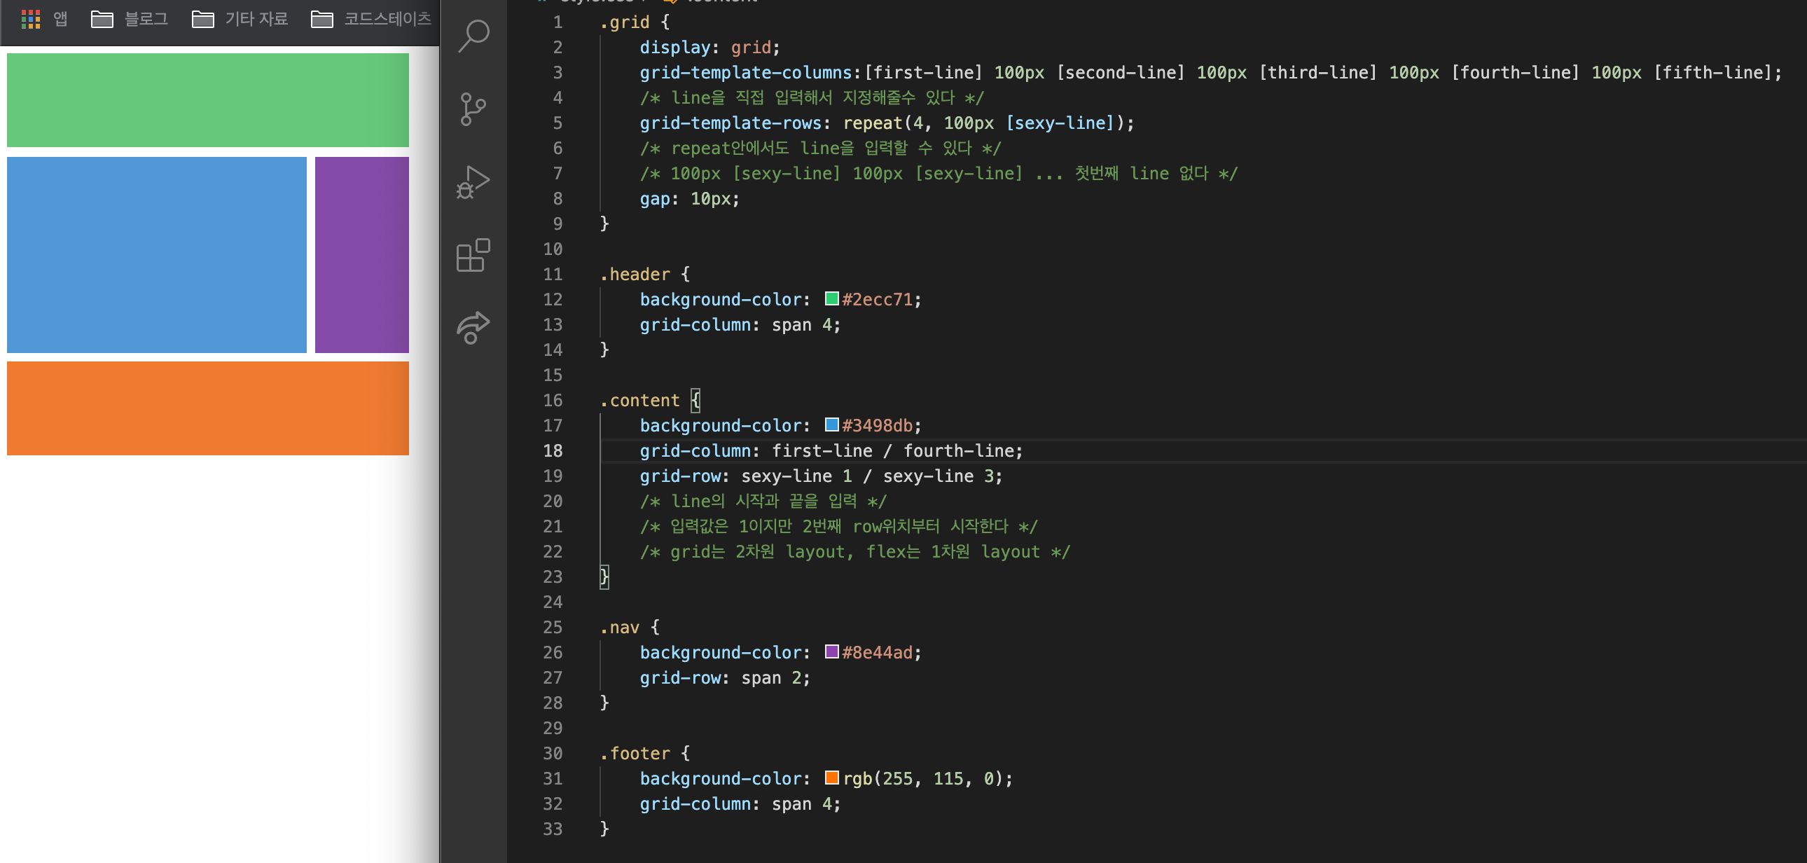Click the blue #3498db color swatch

pyautogui.click(x=831, y=425)
